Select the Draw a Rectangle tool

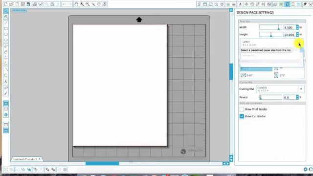pos(6,29)
